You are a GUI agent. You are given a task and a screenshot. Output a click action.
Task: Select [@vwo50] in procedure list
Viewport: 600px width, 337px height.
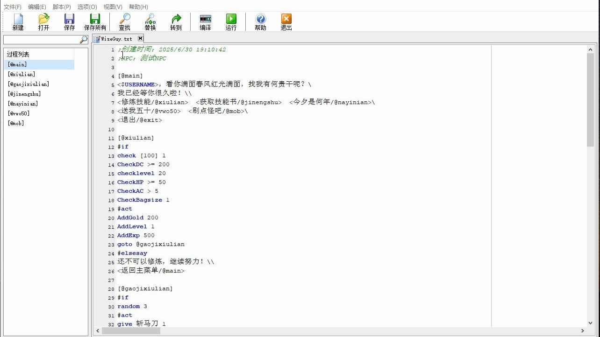click(x=39, y=114)
